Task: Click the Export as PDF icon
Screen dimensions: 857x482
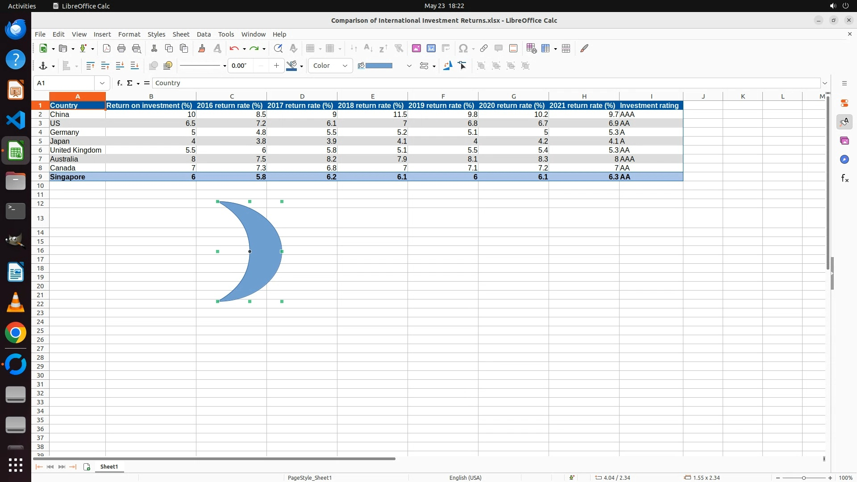Action: 106,48
